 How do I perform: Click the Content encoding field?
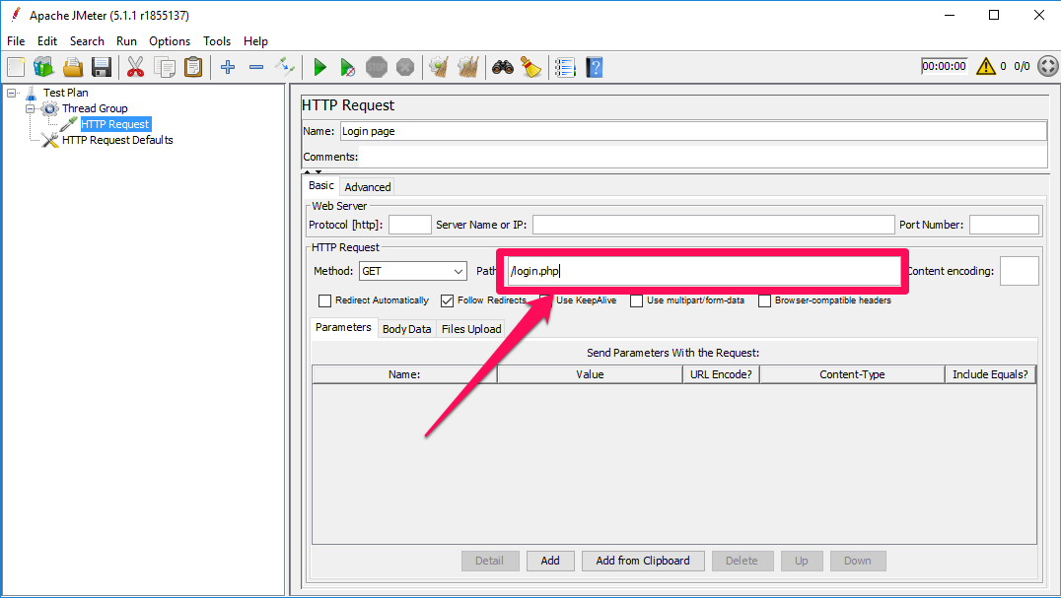click(1019, 271)
